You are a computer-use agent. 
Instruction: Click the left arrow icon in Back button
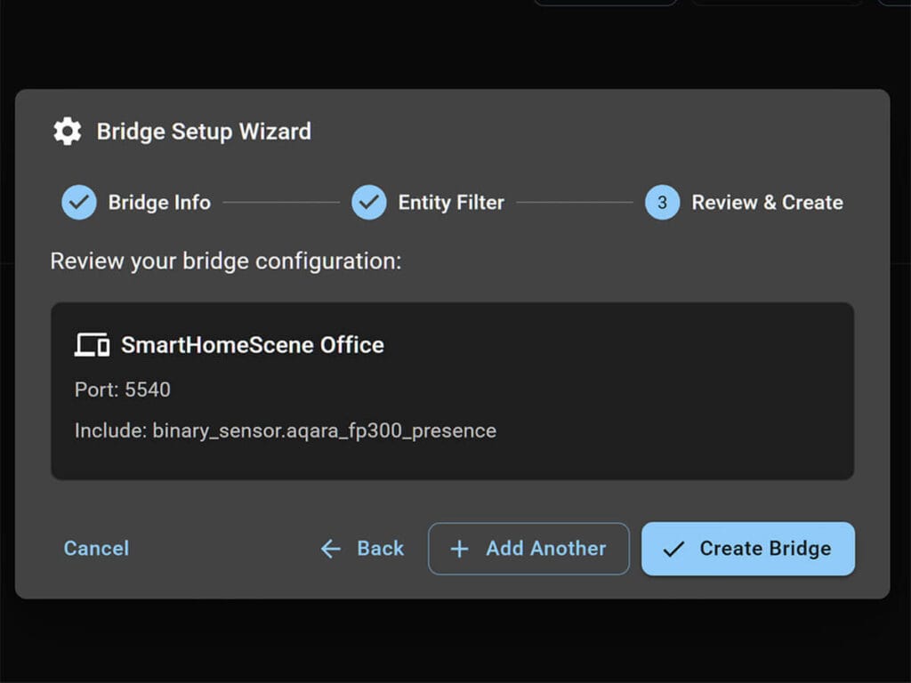click(331, 549)
